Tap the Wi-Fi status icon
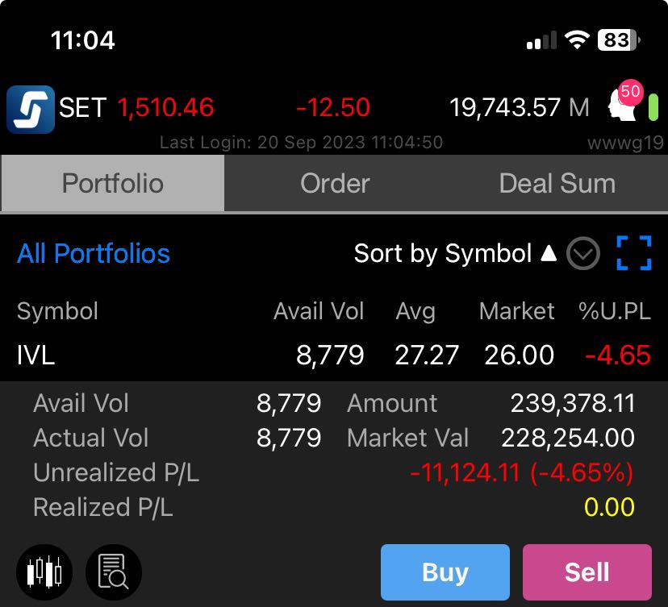This screenshot has height=607, width=668. [577, 40]
